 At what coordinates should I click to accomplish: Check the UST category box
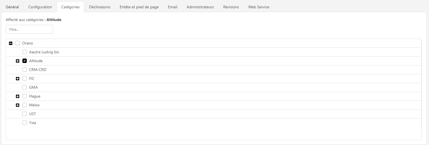pos(25,114)
